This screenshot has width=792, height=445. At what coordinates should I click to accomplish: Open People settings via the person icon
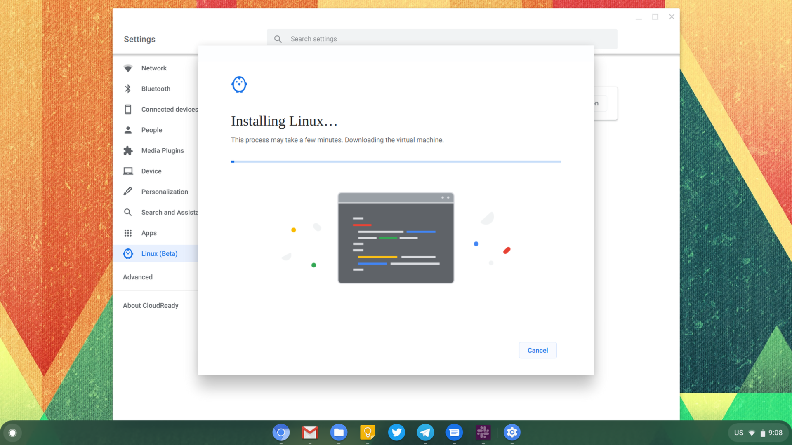(128, 130)
